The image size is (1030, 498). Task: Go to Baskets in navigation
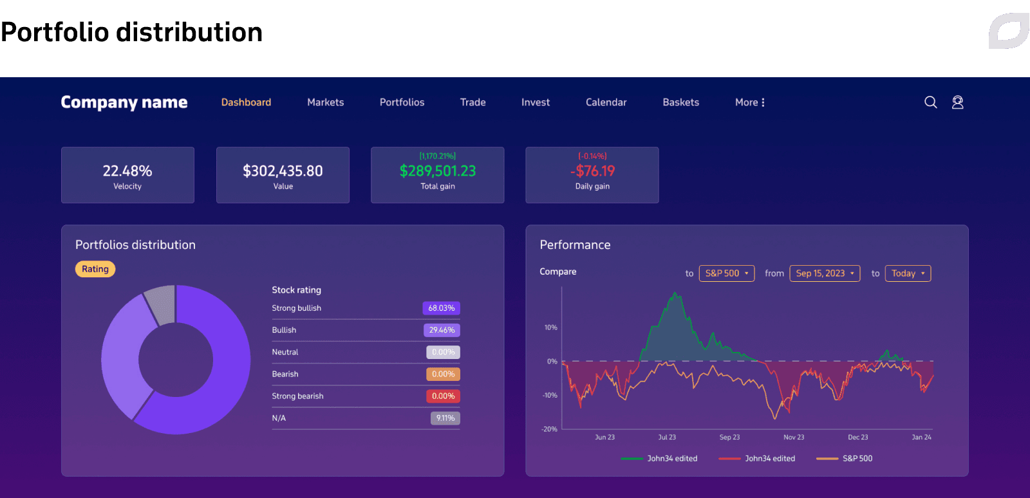click(x=680, y=102)
